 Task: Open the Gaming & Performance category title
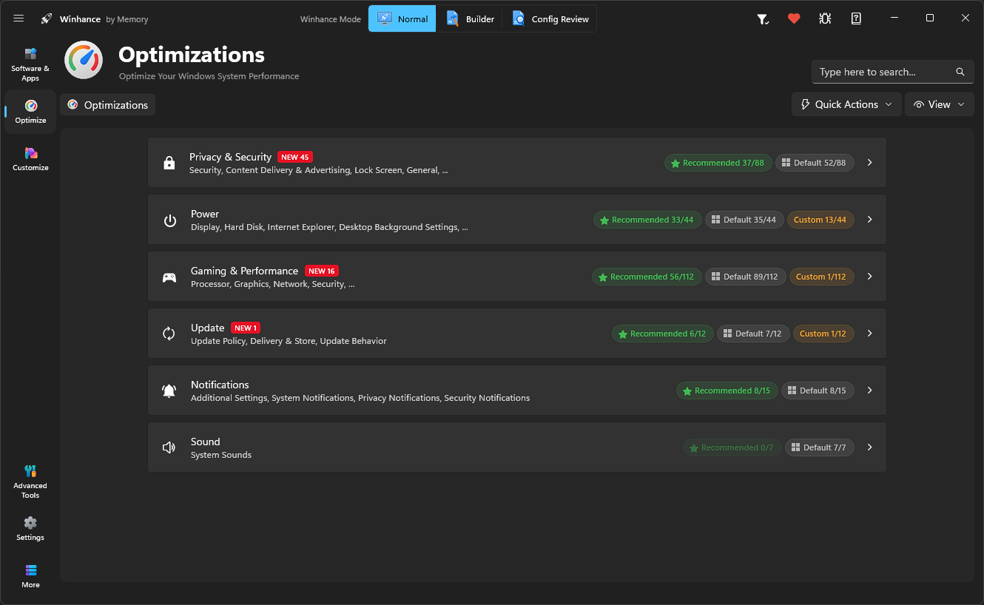[244, 271]
